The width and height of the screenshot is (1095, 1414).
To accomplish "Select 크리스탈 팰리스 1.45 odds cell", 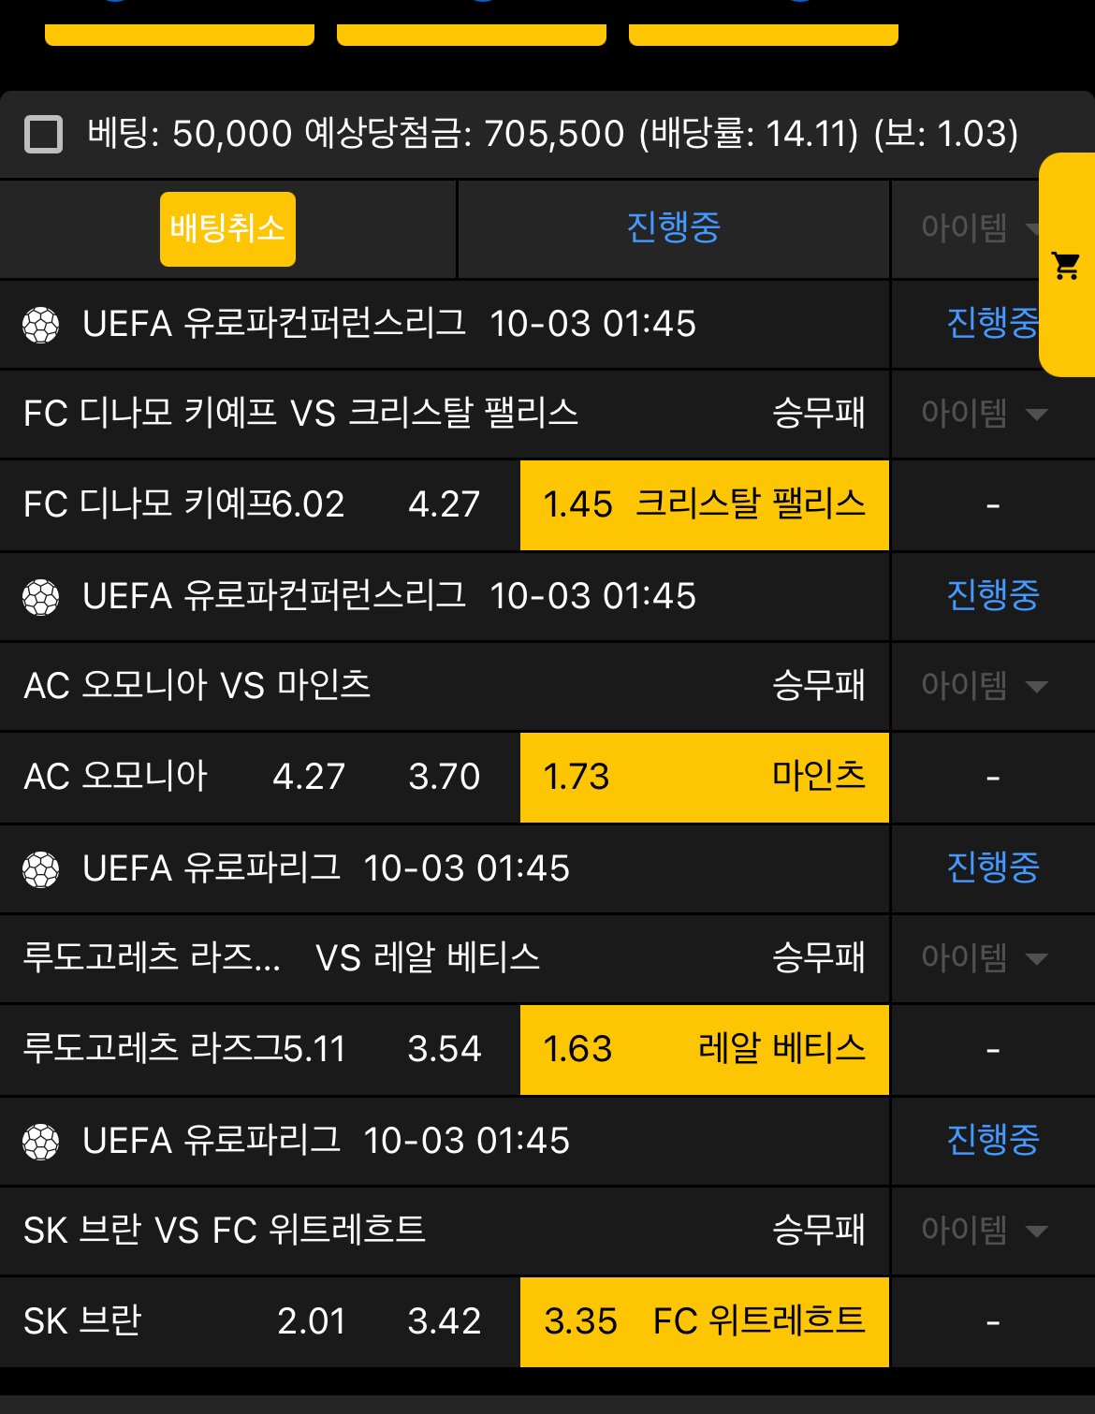I will click(704, 504).
